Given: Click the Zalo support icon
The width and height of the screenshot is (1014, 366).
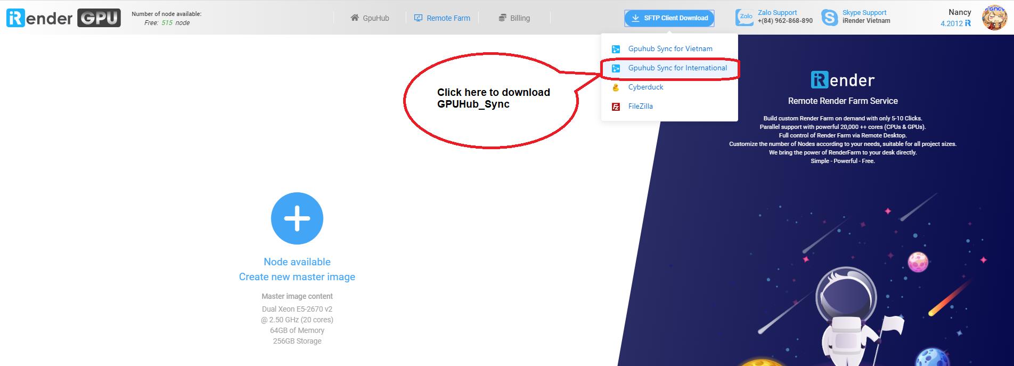Looking at the screenshot, I should pyautogui.click(x=744, y=18).
